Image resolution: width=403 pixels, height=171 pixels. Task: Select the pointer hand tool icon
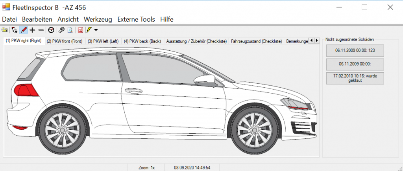[15, 30]
